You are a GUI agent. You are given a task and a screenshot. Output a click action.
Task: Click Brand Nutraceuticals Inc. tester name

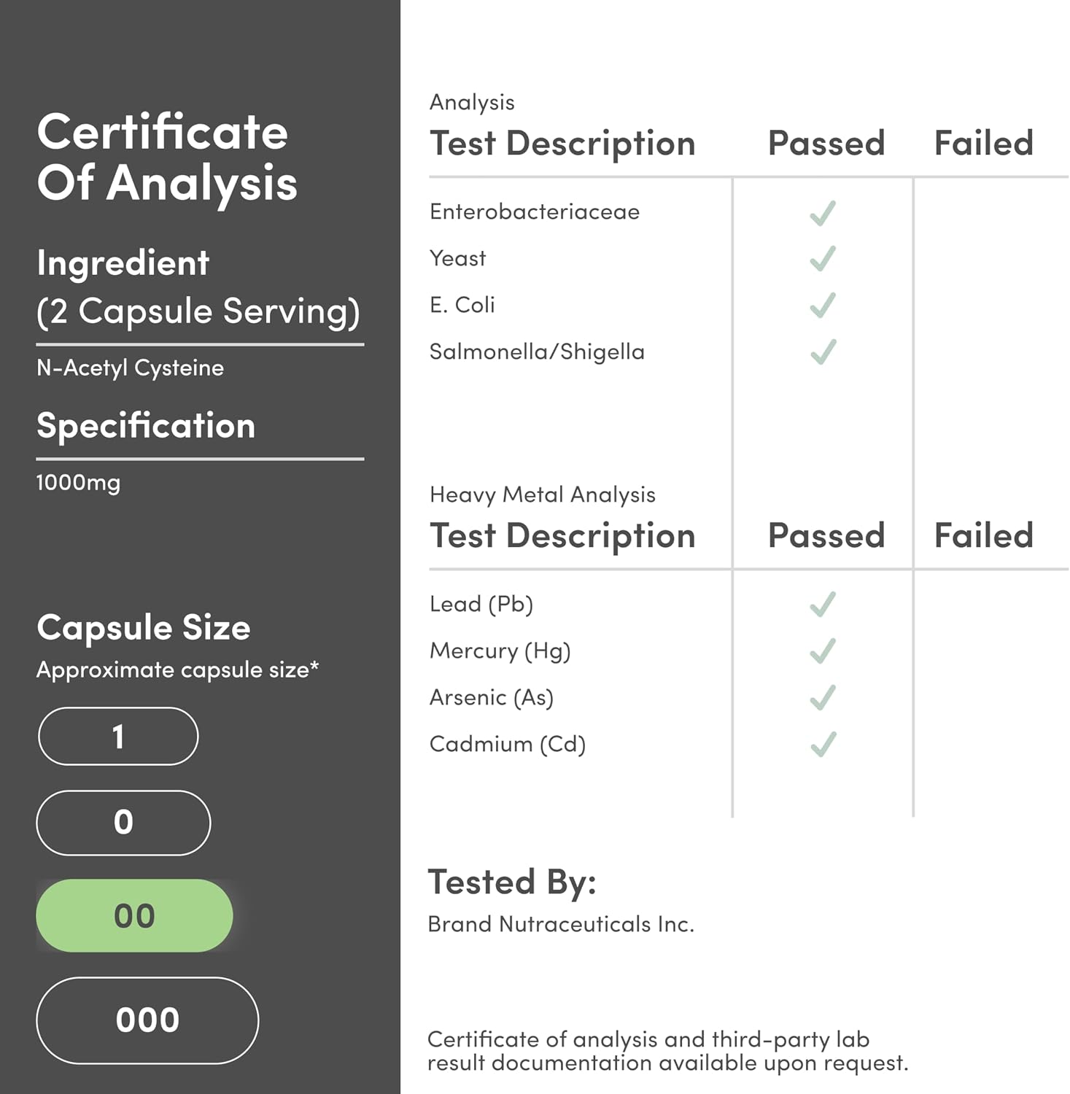(561, 924)
